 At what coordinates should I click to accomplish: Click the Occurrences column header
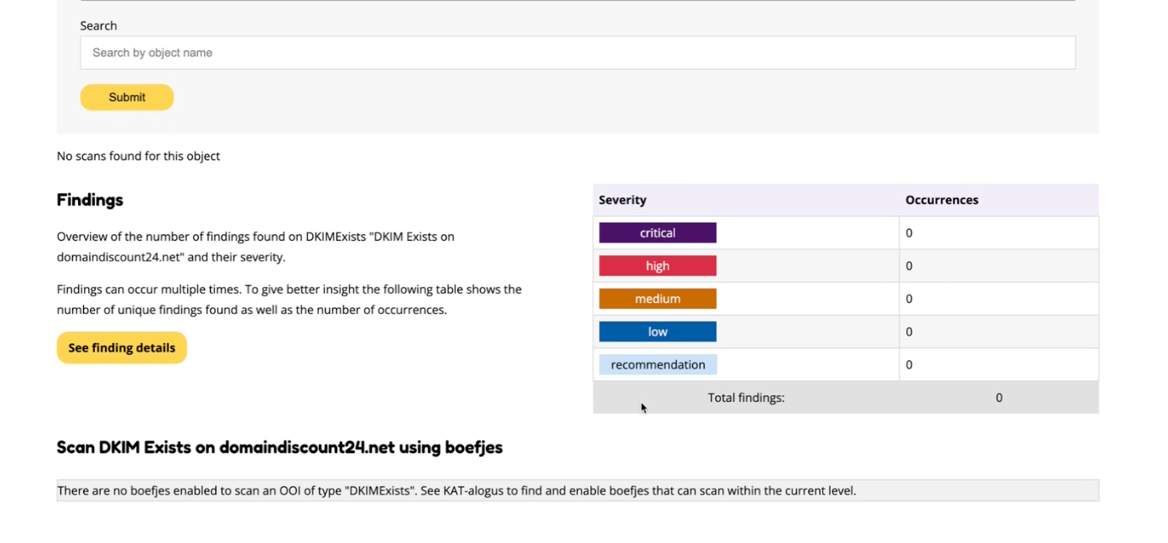pos(941,200)
